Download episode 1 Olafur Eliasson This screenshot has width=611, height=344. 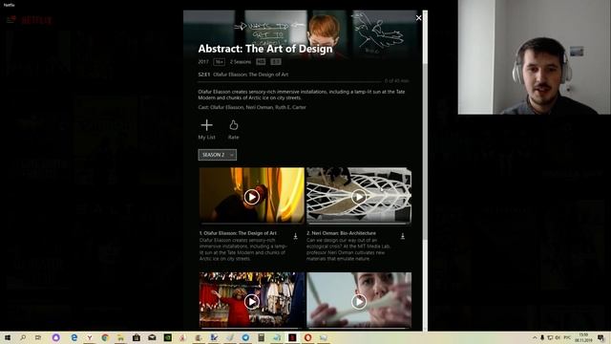295,236
